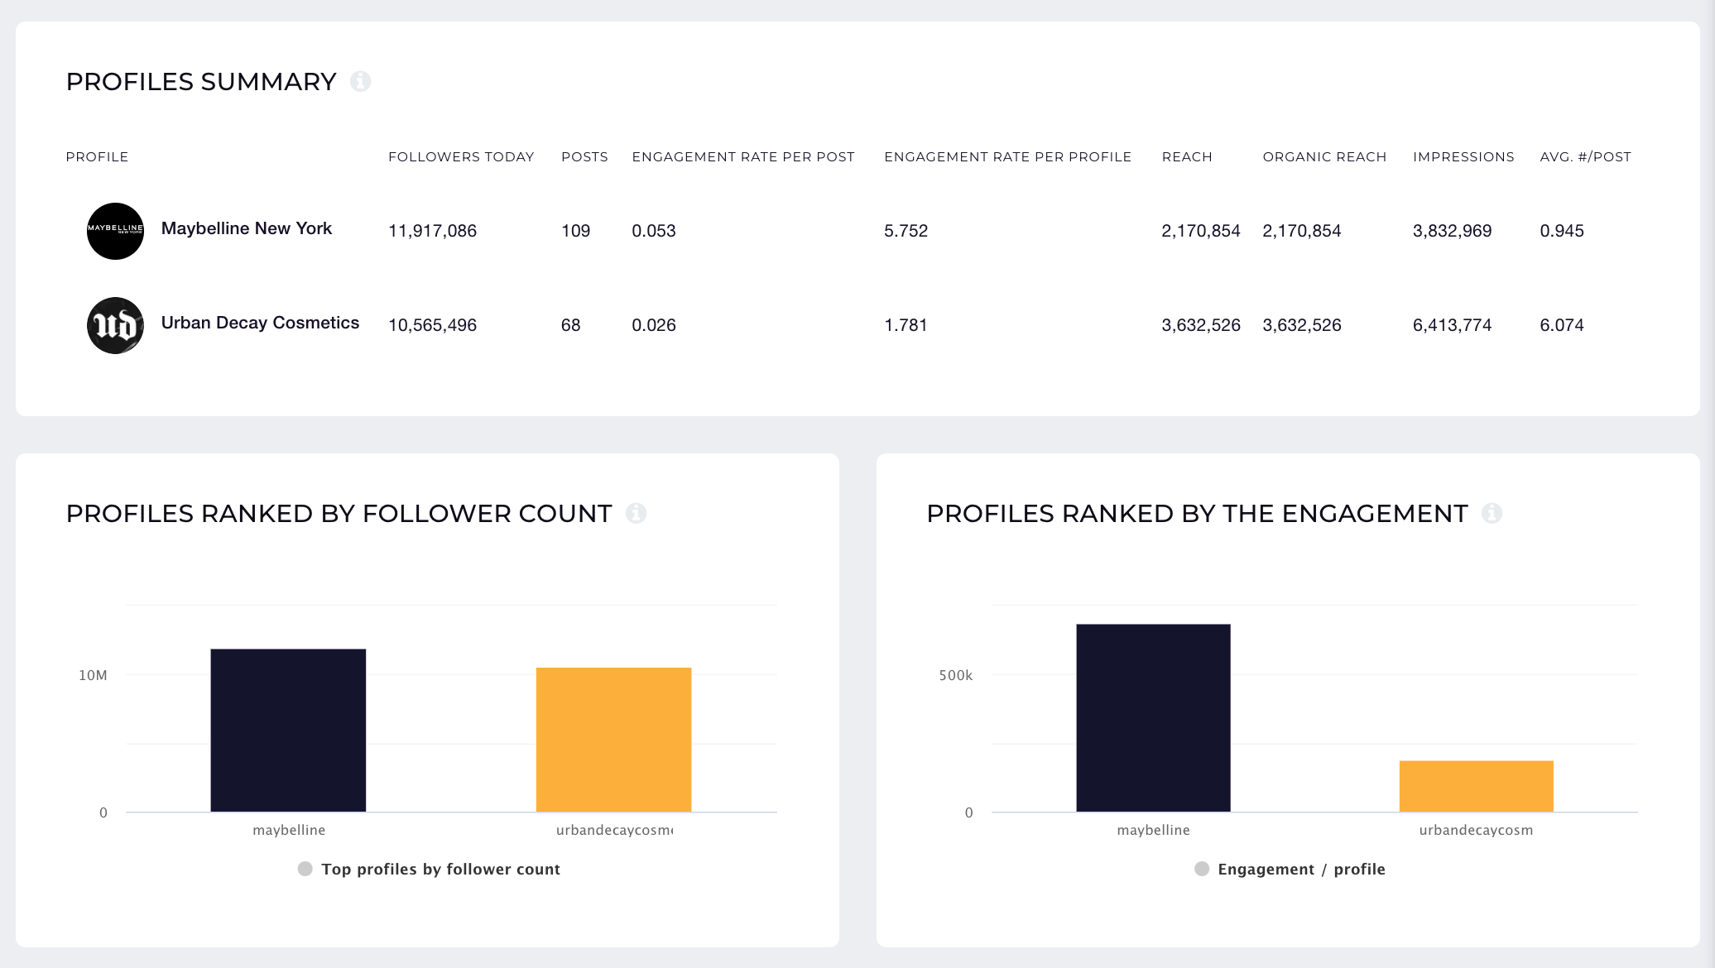Click the 10M axis label in follower chart

point(93,675)
